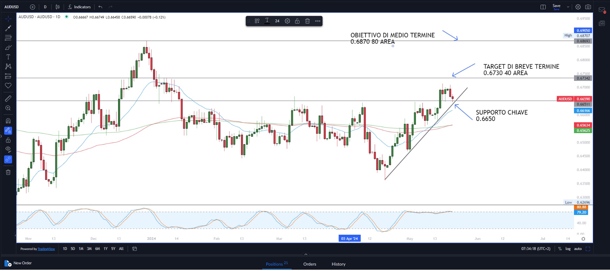Toggle hide all drawings eye icon
Screen dimensions: 610x271
click(8, 149)
